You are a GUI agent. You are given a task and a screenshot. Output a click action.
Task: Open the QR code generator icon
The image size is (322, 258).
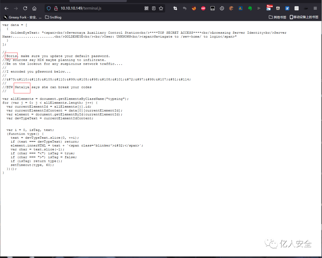pos(146,8)
